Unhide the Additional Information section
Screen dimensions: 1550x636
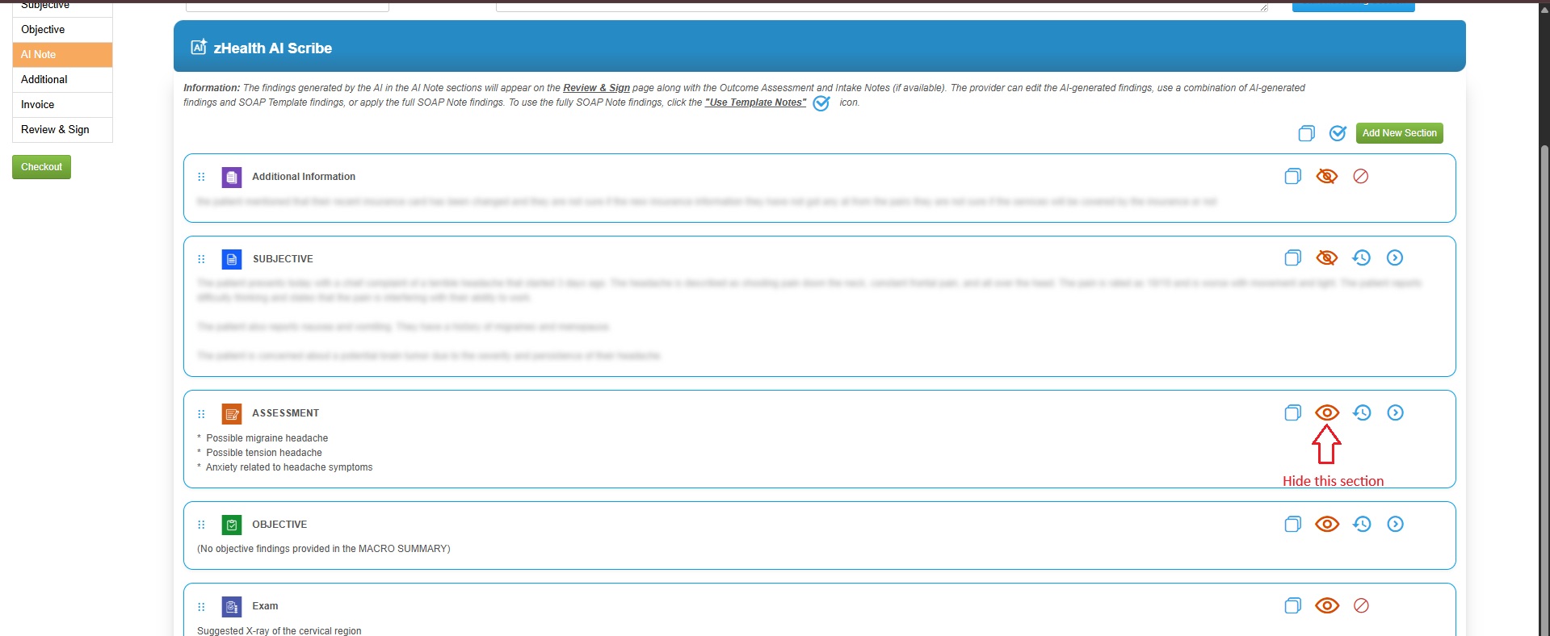click(1326, 176)
